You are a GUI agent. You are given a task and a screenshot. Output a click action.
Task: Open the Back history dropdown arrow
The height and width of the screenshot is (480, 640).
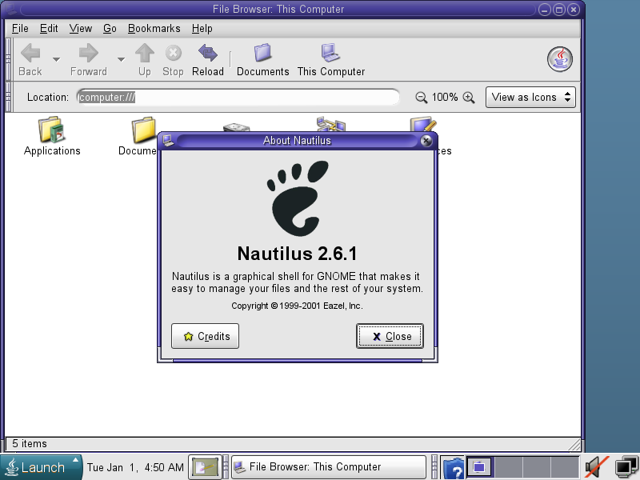(x=56, y=59)
